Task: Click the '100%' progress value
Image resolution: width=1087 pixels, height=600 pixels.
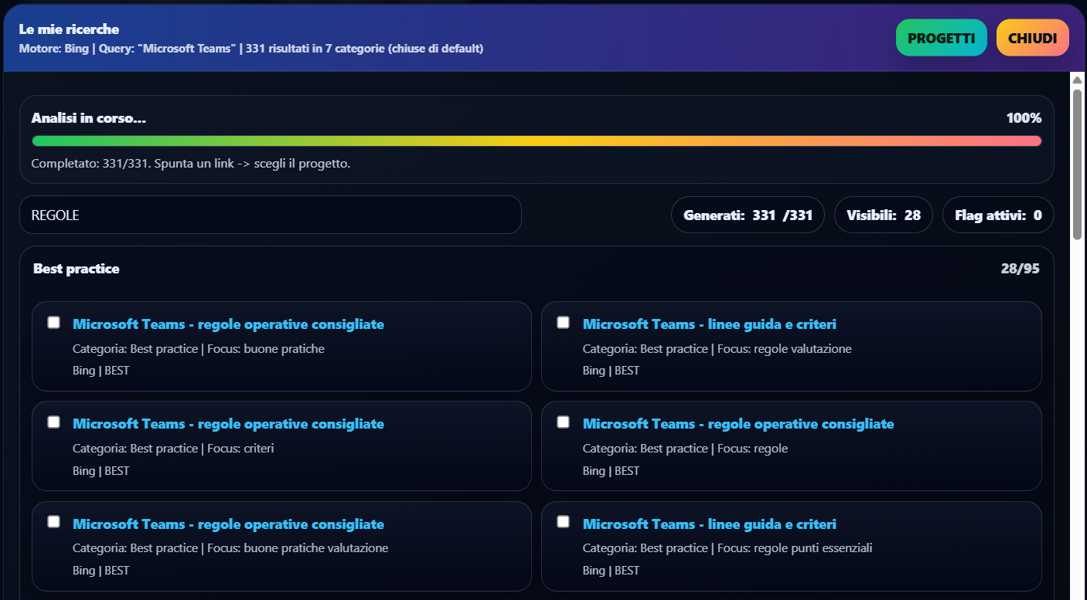Action: pos(1024,118)
